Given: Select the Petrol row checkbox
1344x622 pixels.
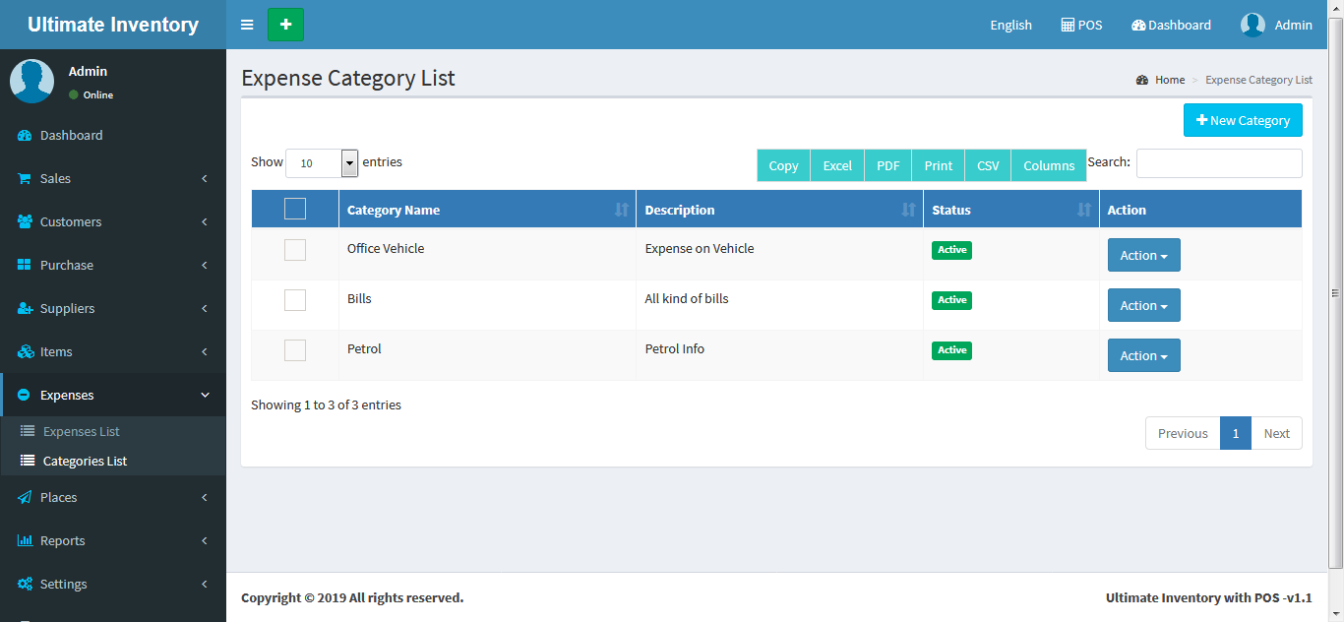Looking at the screenshot, I should pyautogui.click(x=295, y=350).
